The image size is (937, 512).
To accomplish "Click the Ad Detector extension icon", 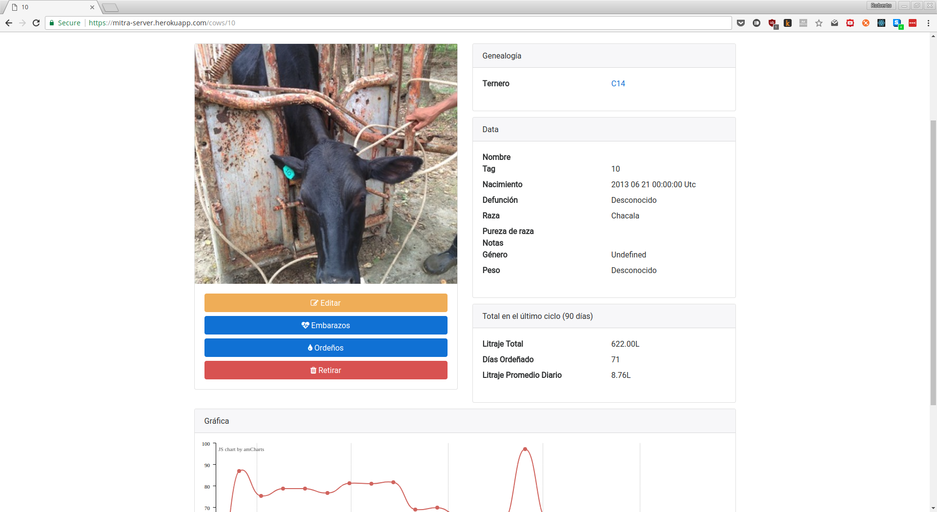I will pyautogui.click(x=803, y=23).
